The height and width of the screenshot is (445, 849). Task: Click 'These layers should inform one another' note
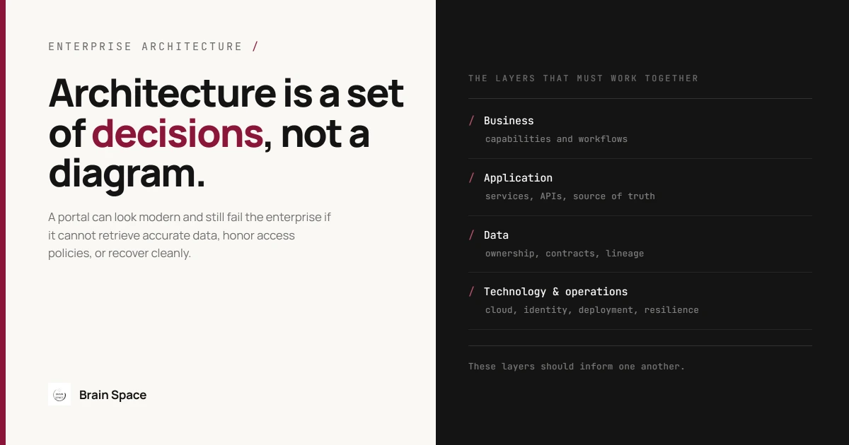click(577, 367)
